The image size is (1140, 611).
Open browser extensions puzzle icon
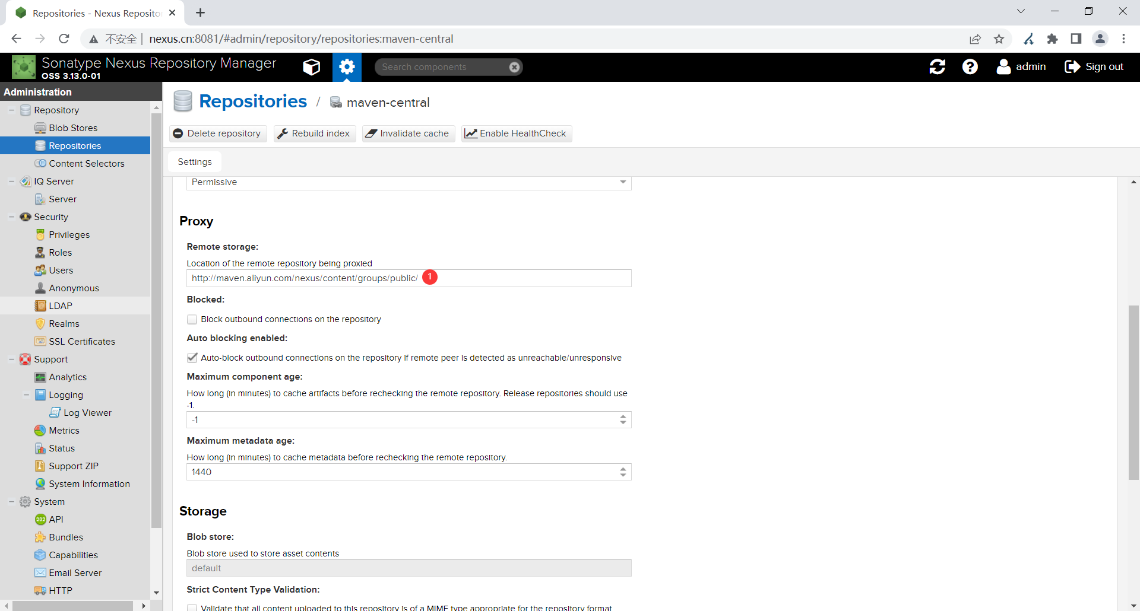click(1052, 39)
